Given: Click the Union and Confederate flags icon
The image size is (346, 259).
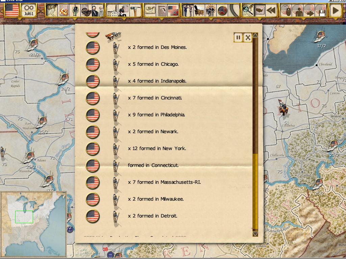Looking at the screenshot, I should [173, 10].
